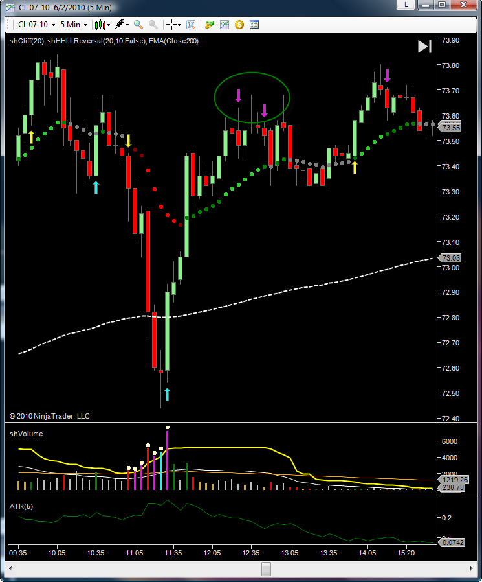482x582 pixels.
Task: Click the 72.40 price axis label
Action: click(x=450, y=419)
